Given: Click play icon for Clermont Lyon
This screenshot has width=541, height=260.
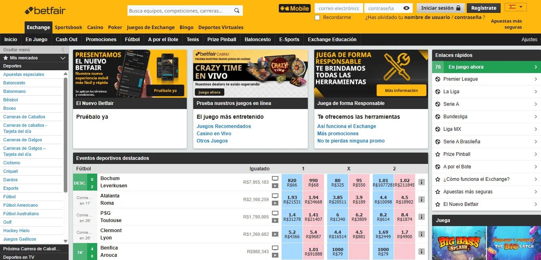Looking at the screenshot, I should coord(275,234).
